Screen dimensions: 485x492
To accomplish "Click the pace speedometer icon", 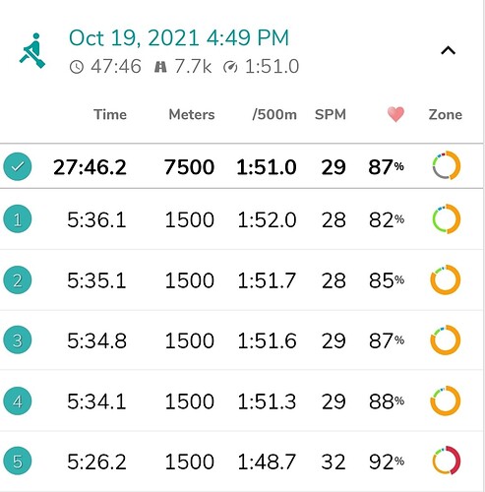I will (230, 67).
